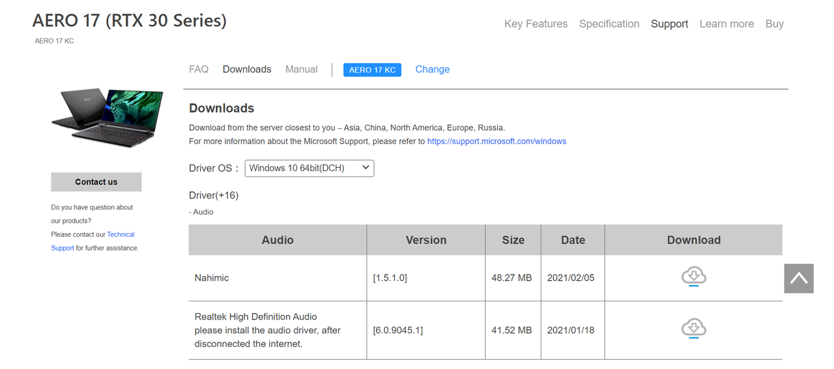This screenshot has width=834, height=369.
Task: Click the Change model link
Action: pyautogui.click(x=433, y=70)
